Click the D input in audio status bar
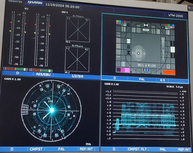 point(17,73)
